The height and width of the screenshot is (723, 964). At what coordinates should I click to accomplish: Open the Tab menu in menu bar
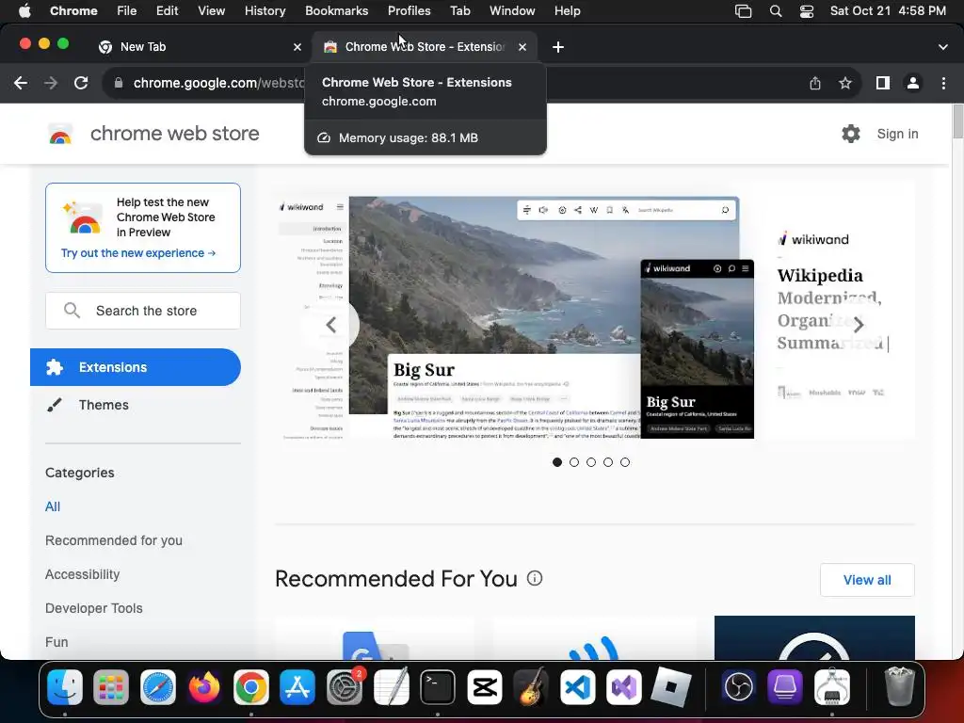(x=459, y=10)
